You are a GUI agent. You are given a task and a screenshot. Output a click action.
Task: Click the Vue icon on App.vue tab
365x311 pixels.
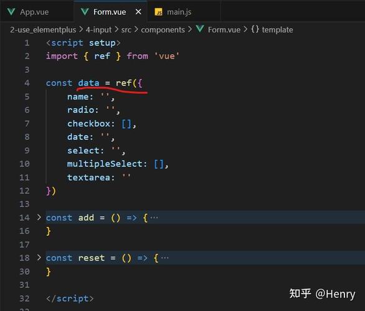click(11, 12)
